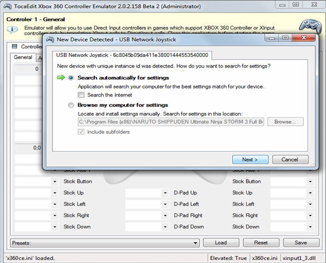Click the blue info icon in header
The width and height of the screenshot is (326, 263).
tap(12, 30)
